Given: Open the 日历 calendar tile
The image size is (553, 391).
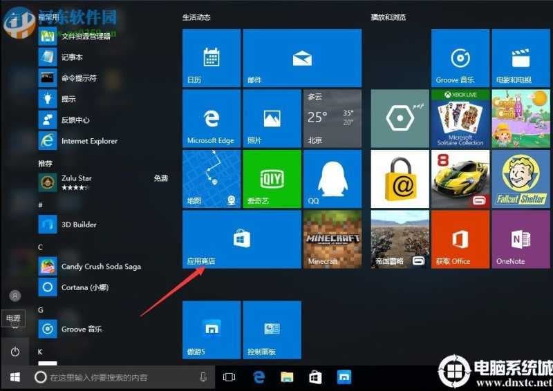Looking at the screenshot, I should 212,58.
